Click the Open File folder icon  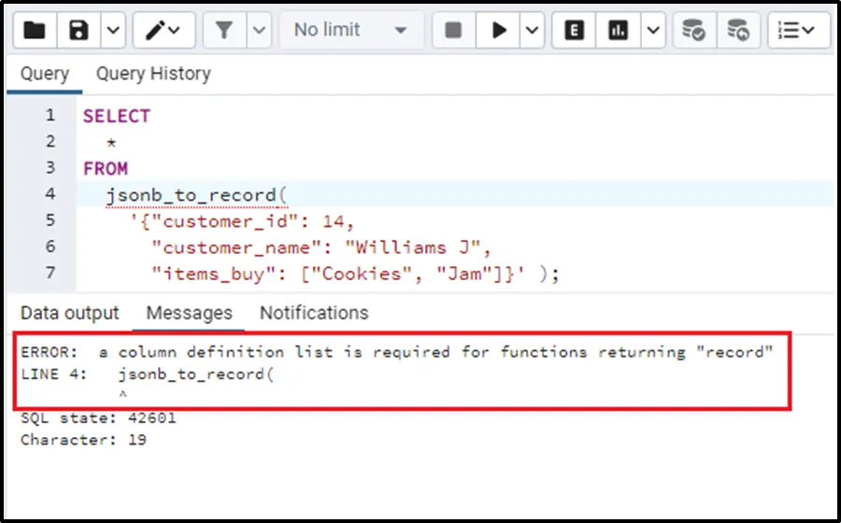35,31
